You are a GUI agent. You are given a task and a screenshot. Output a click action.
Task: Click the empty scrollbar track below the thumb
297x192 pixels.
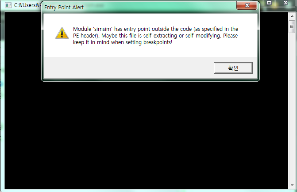pos(292,108)
